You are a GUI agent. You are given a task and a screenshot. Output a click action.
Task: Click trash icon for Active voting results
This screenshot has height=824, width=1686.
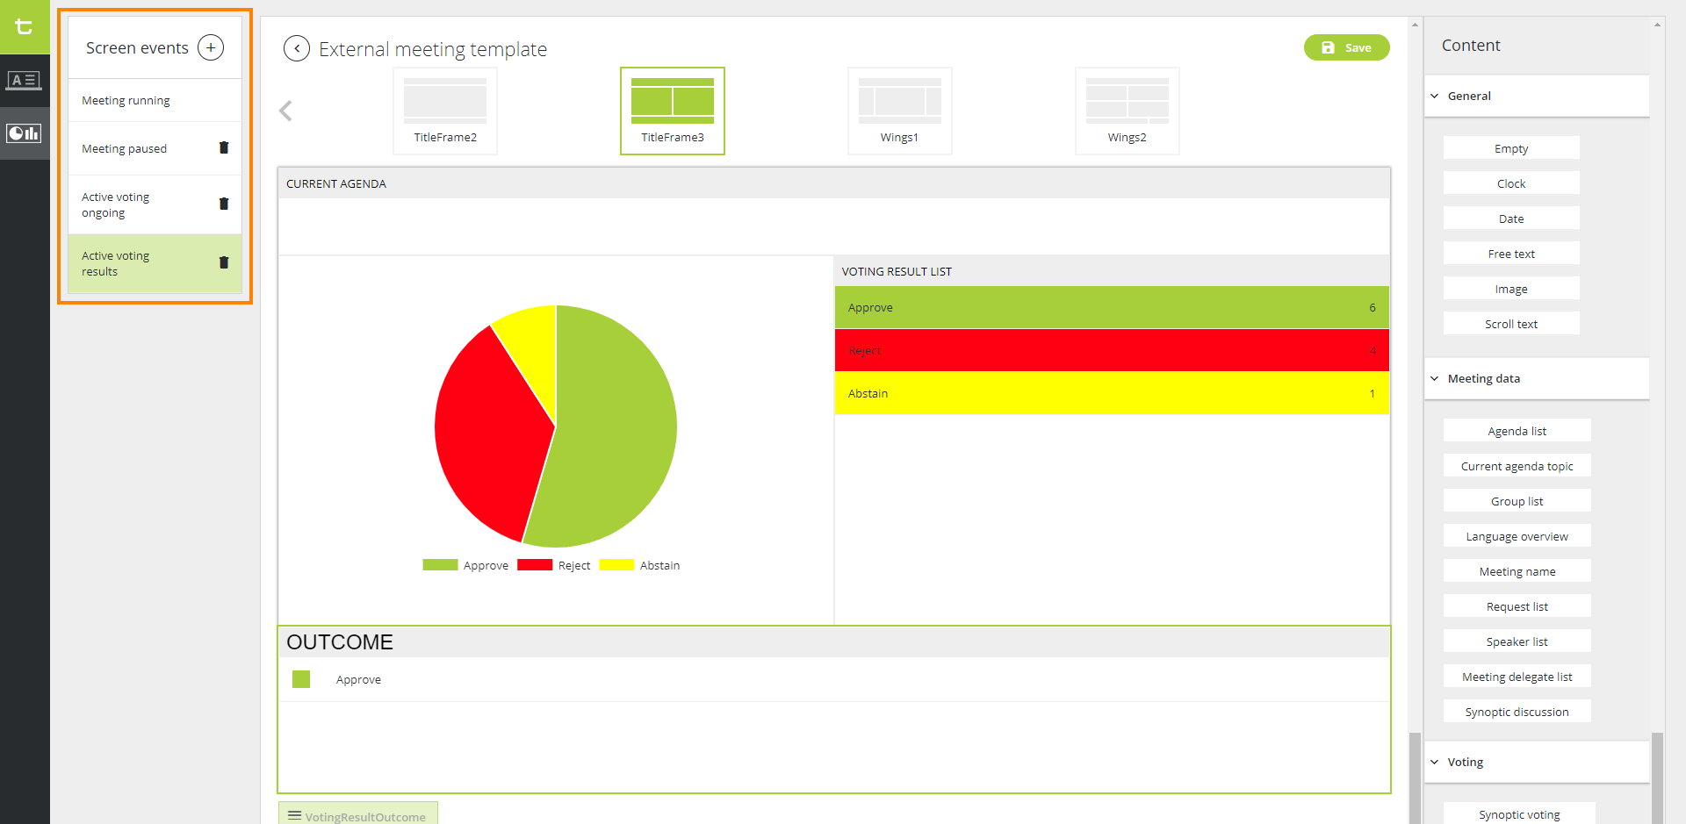(x=224, y=263)
